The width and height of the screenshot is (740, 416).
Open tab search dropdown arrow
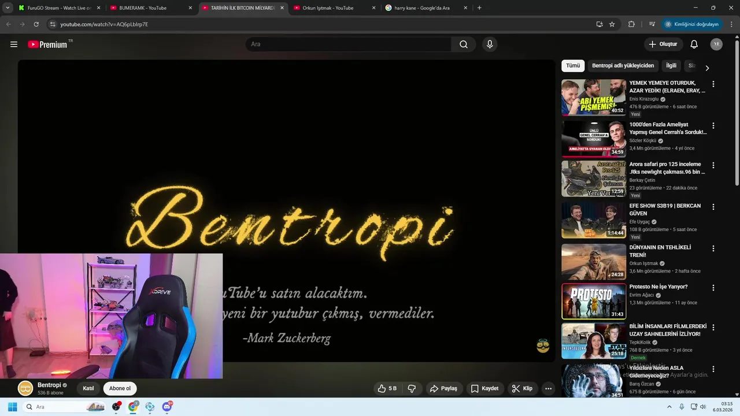click(x=8, y=8)
